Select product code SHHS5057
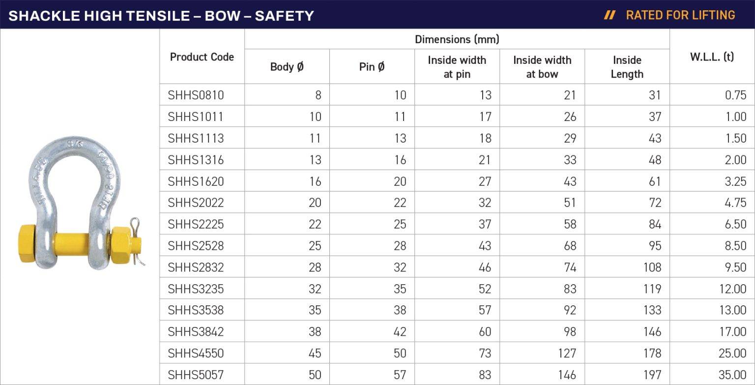Viewport: 755px width, 385px height. pos(196,375)
